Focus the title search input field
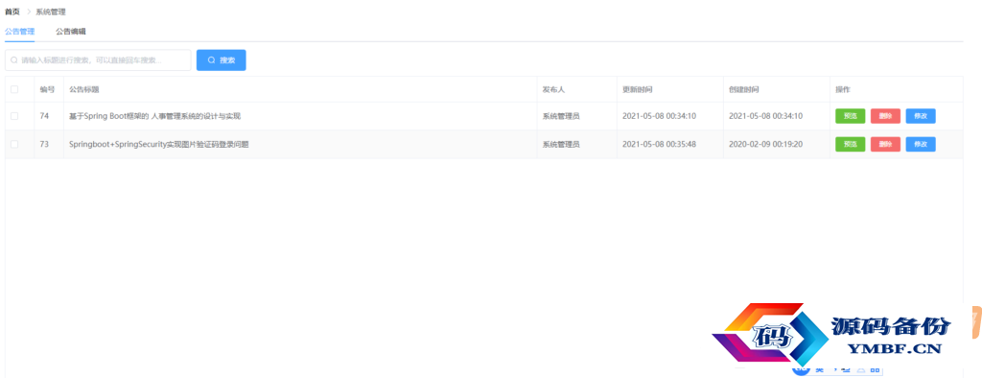The image size is (982, 378). (98, 60)
